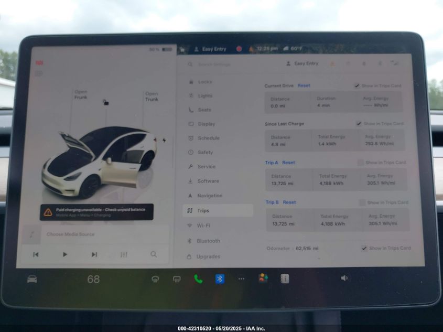This screenshot has width=443, height=332.
Task: Adjust cabin temperature reading 68
Action: pyautogui.click(x=94, y=279)
